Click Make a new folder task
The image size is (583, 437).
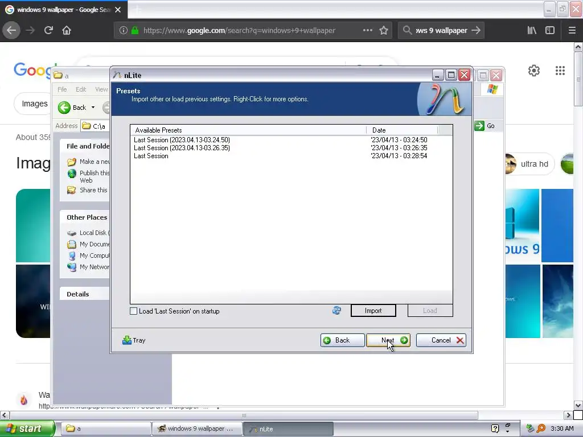[x=88, y=162]
